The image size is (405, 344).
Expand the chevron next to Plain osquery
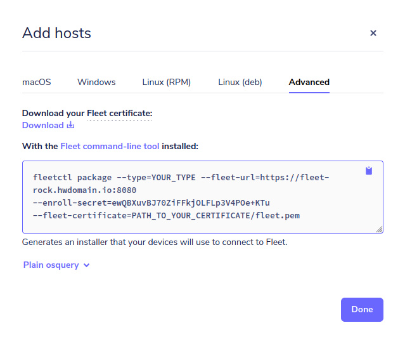tap(87, 265)
